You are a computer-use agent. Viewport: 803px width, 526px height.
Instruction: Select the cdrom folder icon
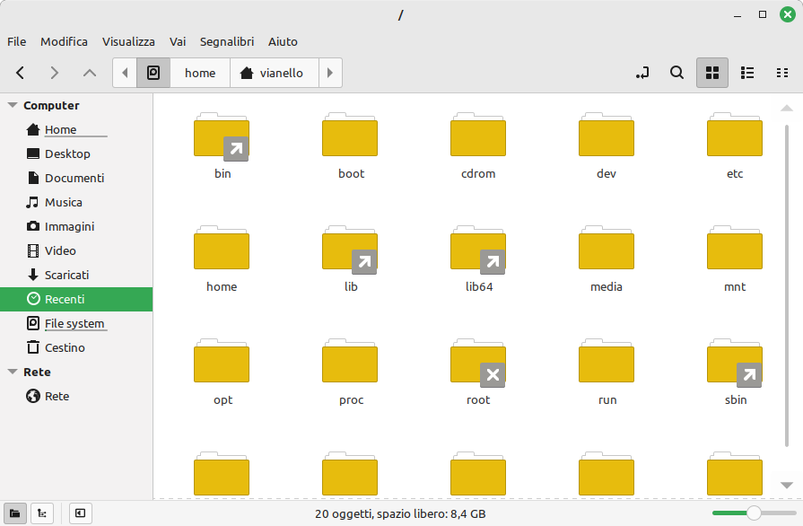click(x=478, y=135)
